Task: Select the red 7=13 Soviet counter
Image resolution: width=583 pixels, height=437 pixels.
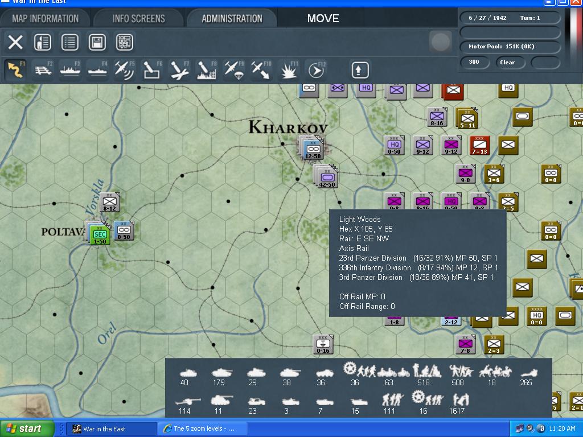Action: tap(479, 145)
